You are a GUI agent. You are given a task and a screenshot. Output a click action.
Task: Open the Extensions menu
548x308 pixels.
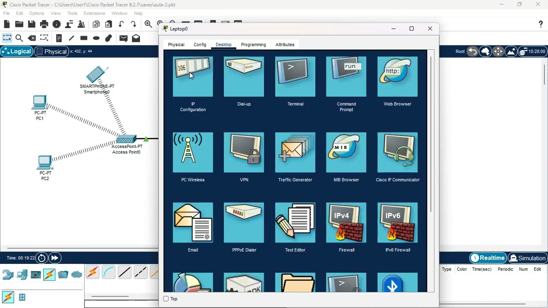[94, 13]
